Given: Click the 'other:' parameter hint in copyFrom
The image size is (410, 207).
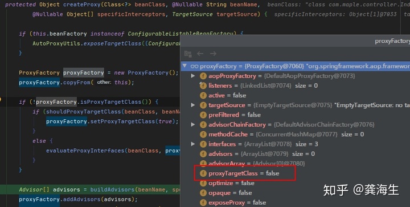Looking at the screenshot, I should [104, 82].
